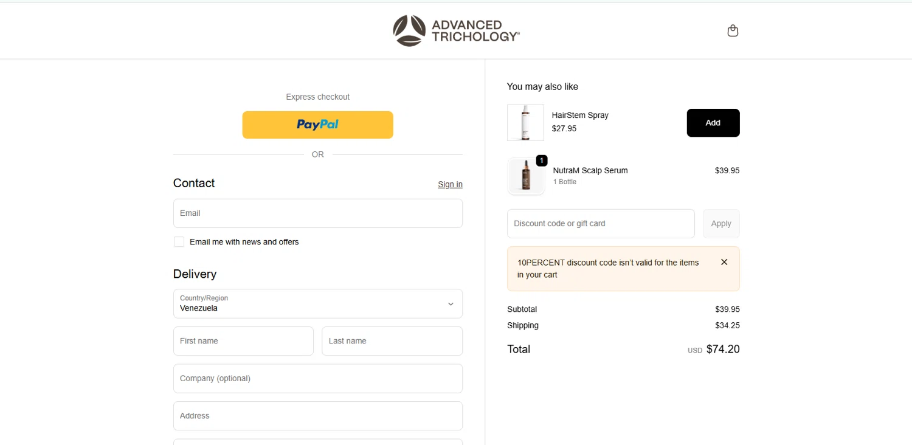The height and width of the screenshot is (445, 912).
Task: Focus the Email input field
Action: click(318, 213)
